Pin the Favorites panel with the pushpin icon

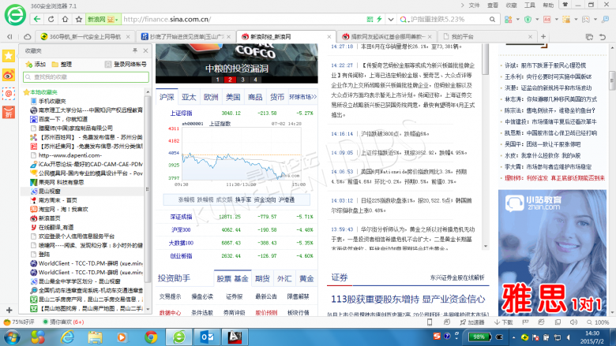[x=135, y=50]
